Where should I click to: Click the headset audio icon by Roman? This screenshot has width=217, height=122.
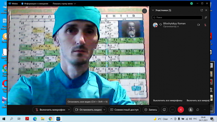(x=160, y=24)
